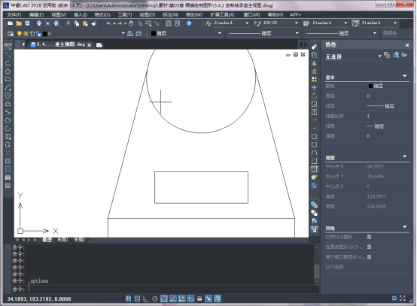
Task: Close the 特性 properties panel
Action: tap(407, 45)
